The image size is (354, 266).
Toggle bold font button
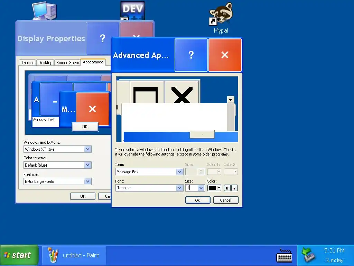tap(227, 188)
